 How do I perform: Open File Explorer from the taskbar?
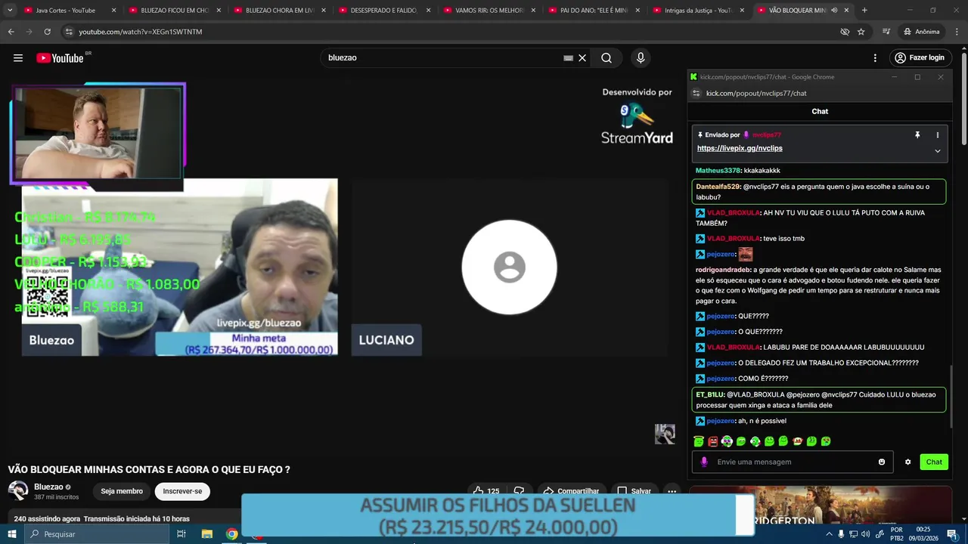206,534
